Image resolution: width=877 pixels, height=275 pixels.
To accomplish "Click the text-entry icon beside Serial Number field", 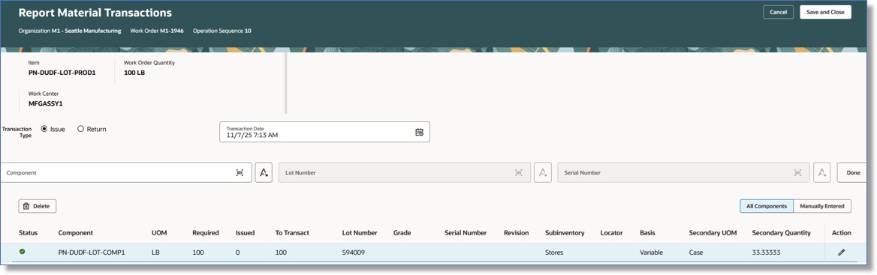I will pyautogui.click(x=821, y=173).
